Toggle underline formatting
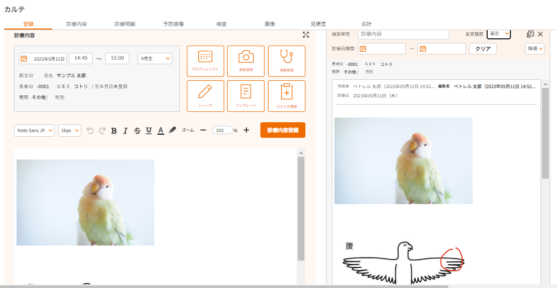The width and height of the screenshot is (557, 288). point(149,131)
